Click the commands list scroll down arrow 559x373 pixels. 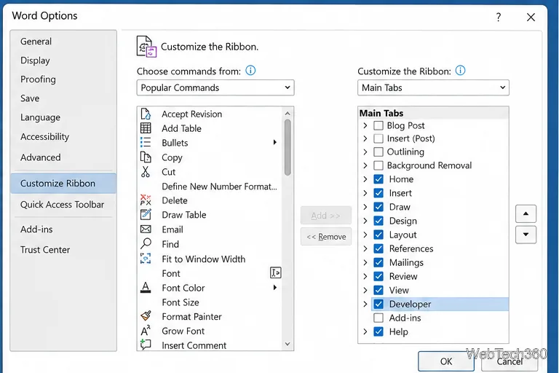pos(288,344)
